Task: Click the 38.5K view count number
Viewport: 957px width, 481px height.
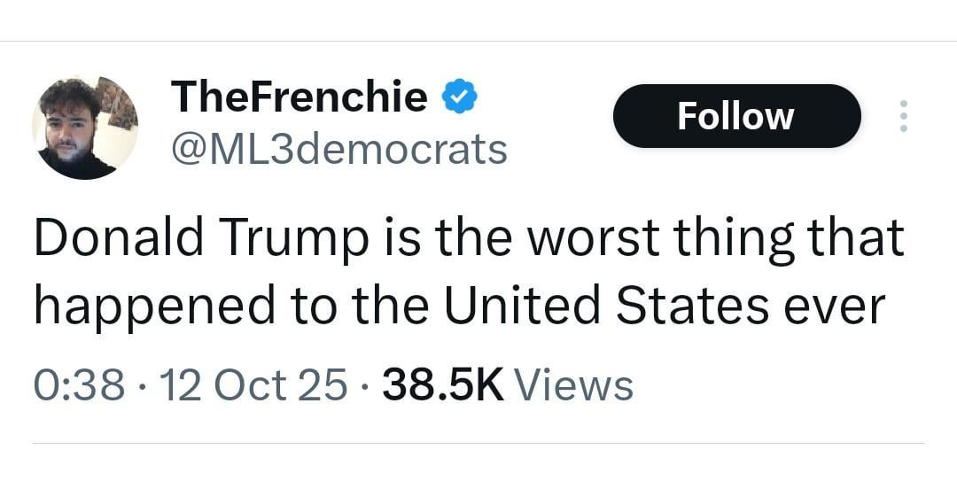Action: (442, 385)
